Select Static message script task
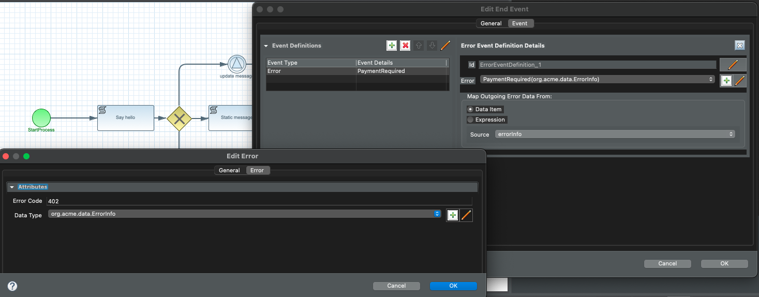Screen dimensions: 759x297 point(231,118)
